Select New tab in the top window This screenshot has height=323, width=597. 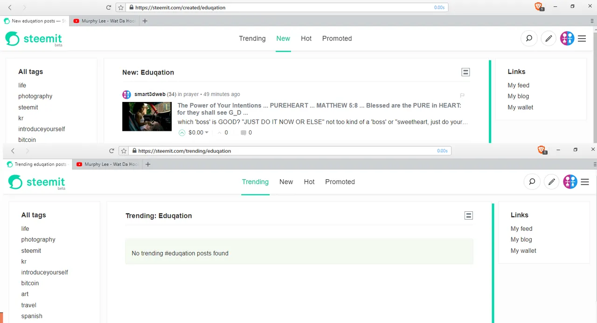(x=283, y=39)
